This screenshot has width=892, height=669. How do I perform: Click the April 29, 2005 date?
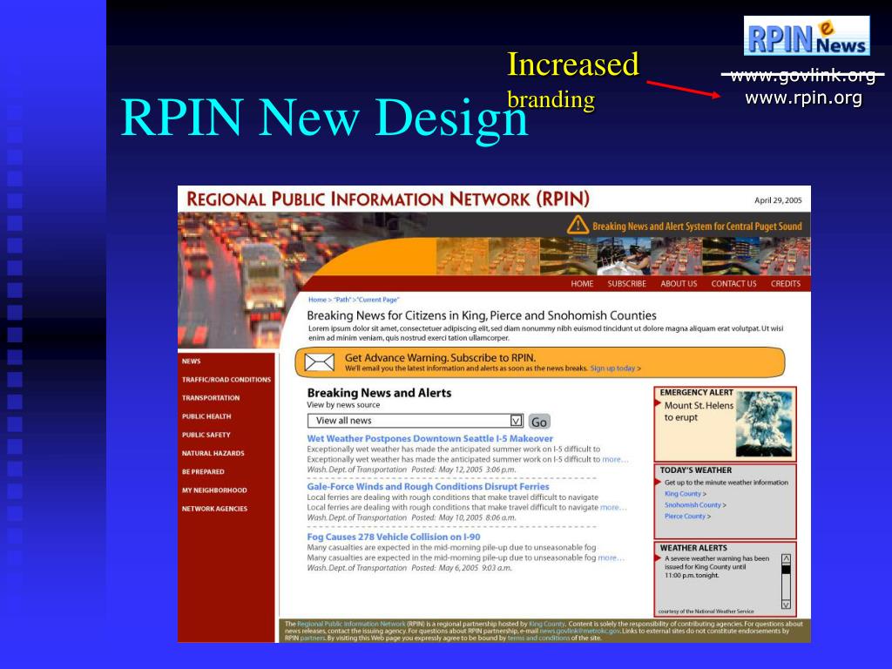pyautogui.click(x=778, y=200)
